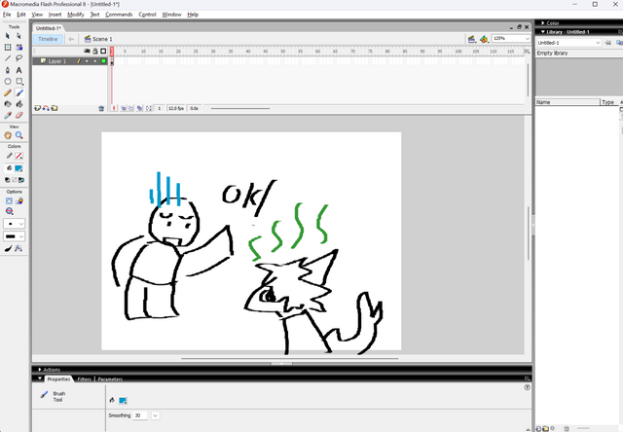
Task: Expand the Actions panel
Action: [40, 370]
